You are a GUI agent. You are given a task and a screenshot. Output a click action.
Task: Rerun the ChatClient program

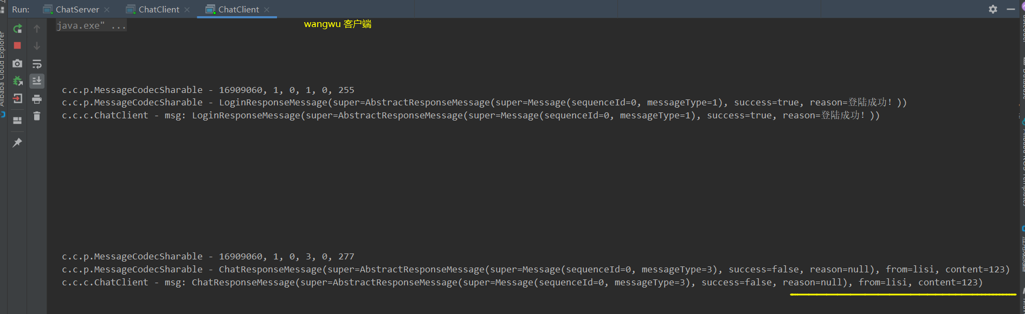coord(17,29)
